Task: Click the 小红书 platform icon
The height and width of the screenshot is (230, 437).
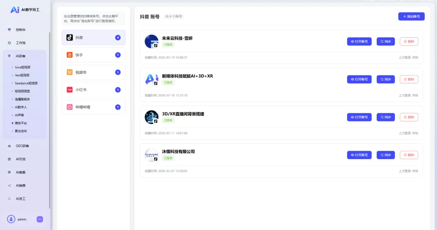Action: 70,90
